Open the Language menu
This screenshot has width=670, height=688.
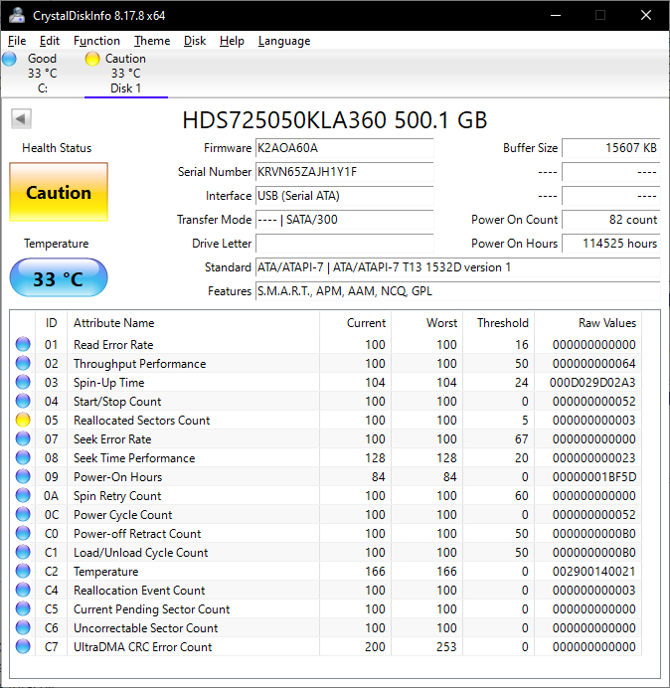(283, 41)
